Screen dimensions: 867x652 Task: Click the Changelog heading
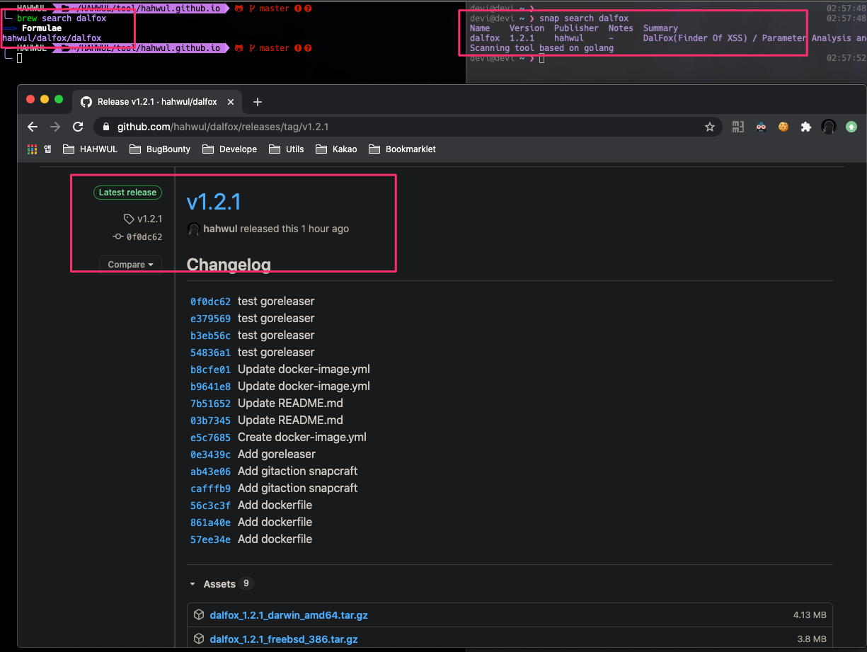click(229, 265)
